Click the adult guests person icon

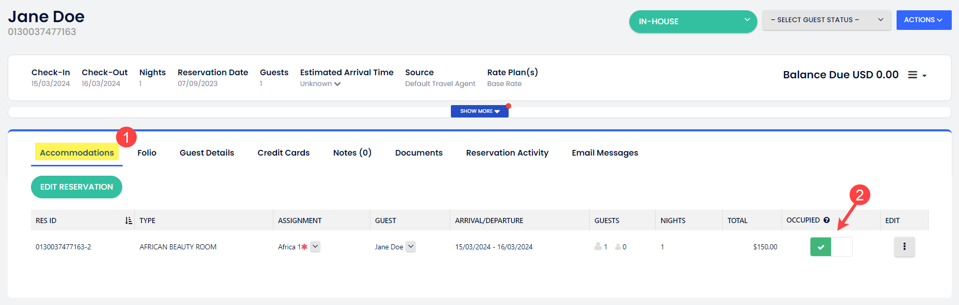(x=598, y=247)
